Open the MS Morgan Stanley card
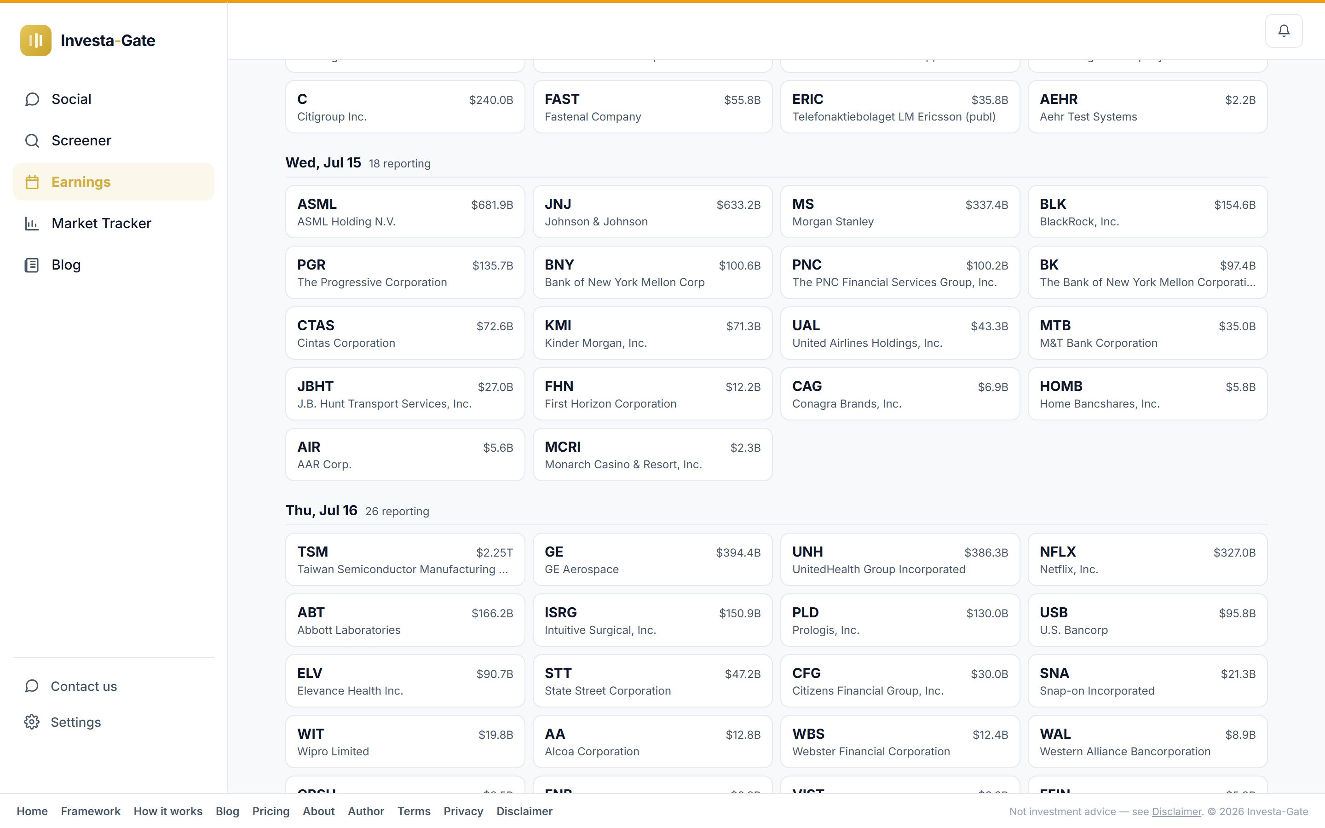Viewport: 1325px width, 828px height. (900, 212)
